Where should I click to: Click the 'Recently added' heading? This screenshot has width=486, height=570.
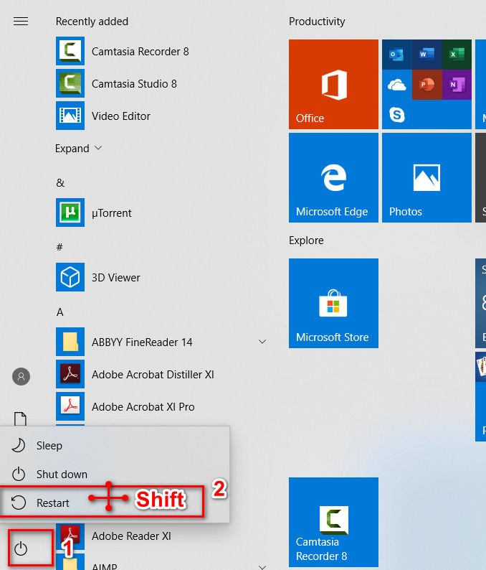92,22
